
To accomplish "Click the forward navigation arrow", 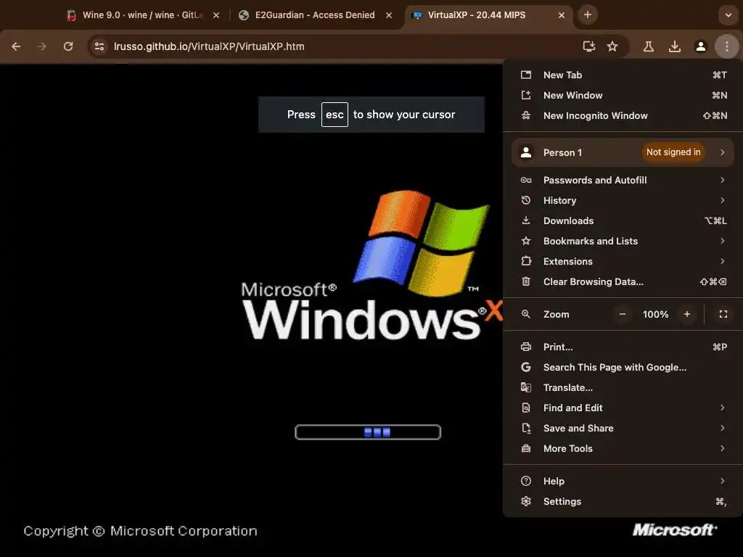I will (42, 46).
